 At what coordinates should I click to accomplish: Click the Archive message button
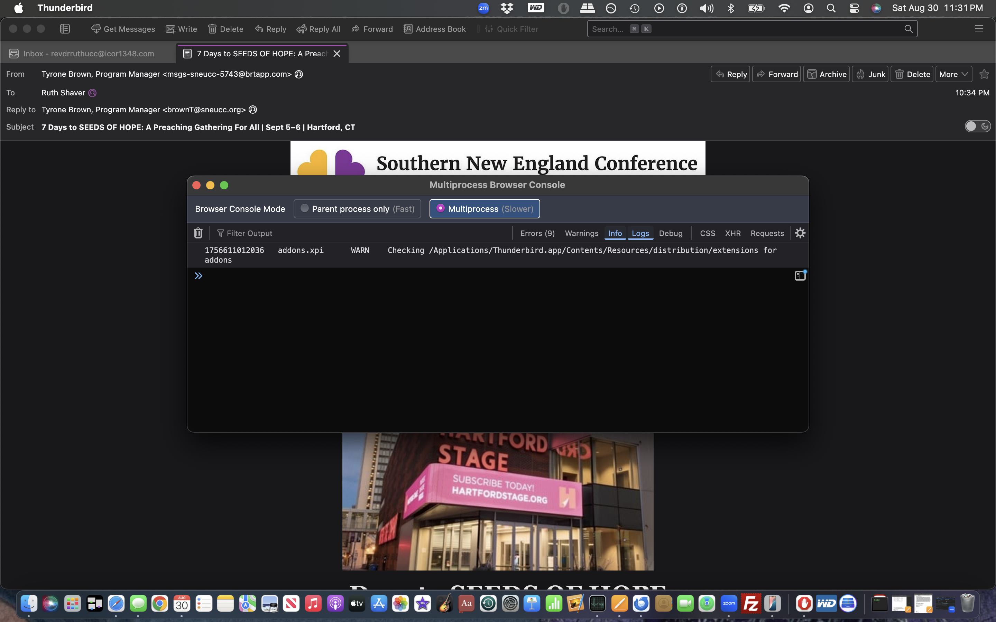pos(827,74)
